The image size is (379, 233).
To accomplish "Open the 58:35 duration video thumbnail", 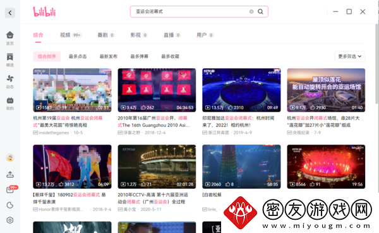I will tap(241, 167).
